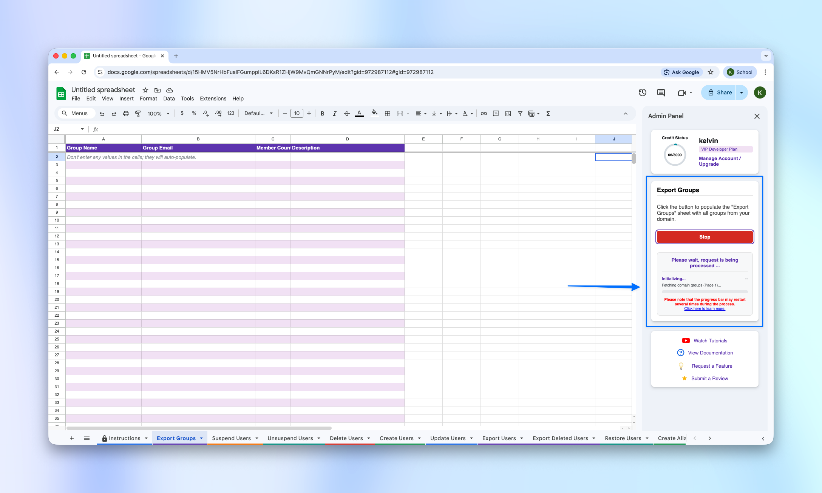Image resolution: width=822 pixels, height=493 pixels.
Task: Open version history clock icon
Action: point(642,92)
